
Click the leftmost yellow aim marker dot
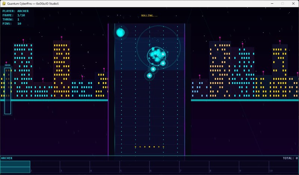[x=135, y=147]
